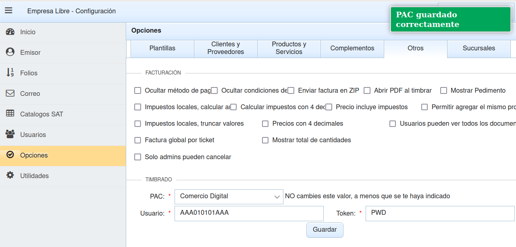
Task: Click the Correo envelope icon
Action: click(x=10, y=93)
